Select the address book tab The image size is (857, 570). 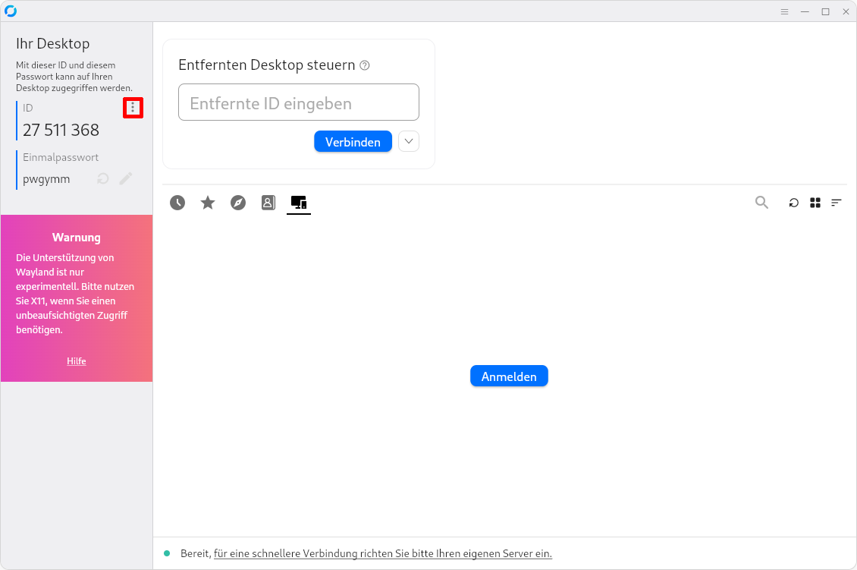coord(268,203)
